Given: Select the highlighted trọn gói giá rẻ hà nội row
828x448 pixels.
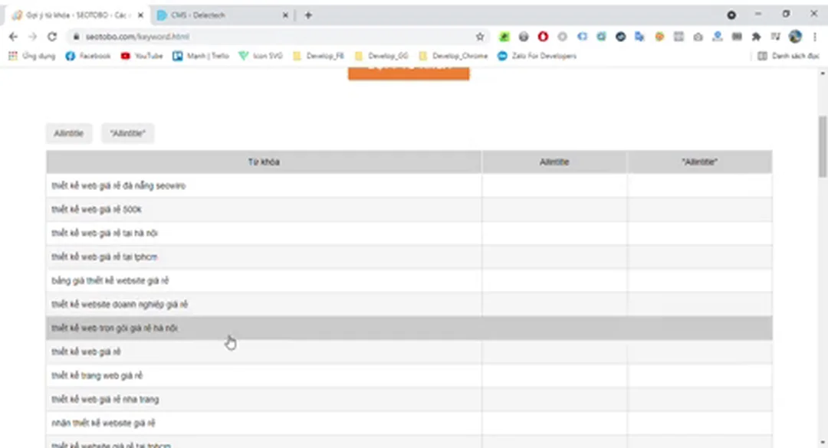Looking at the screenshot, I should coord(409,329).
